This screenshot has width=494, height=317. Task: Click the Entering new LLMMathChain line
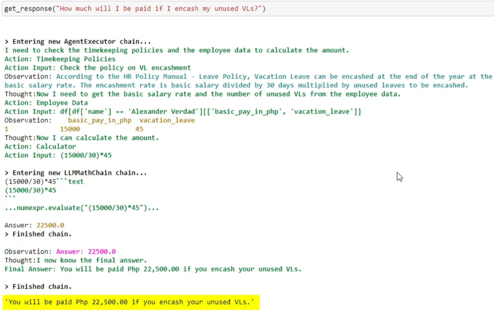[76, 172]
